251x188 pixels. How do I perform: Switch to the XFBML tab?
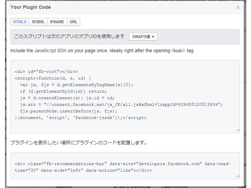click(38, 22)
